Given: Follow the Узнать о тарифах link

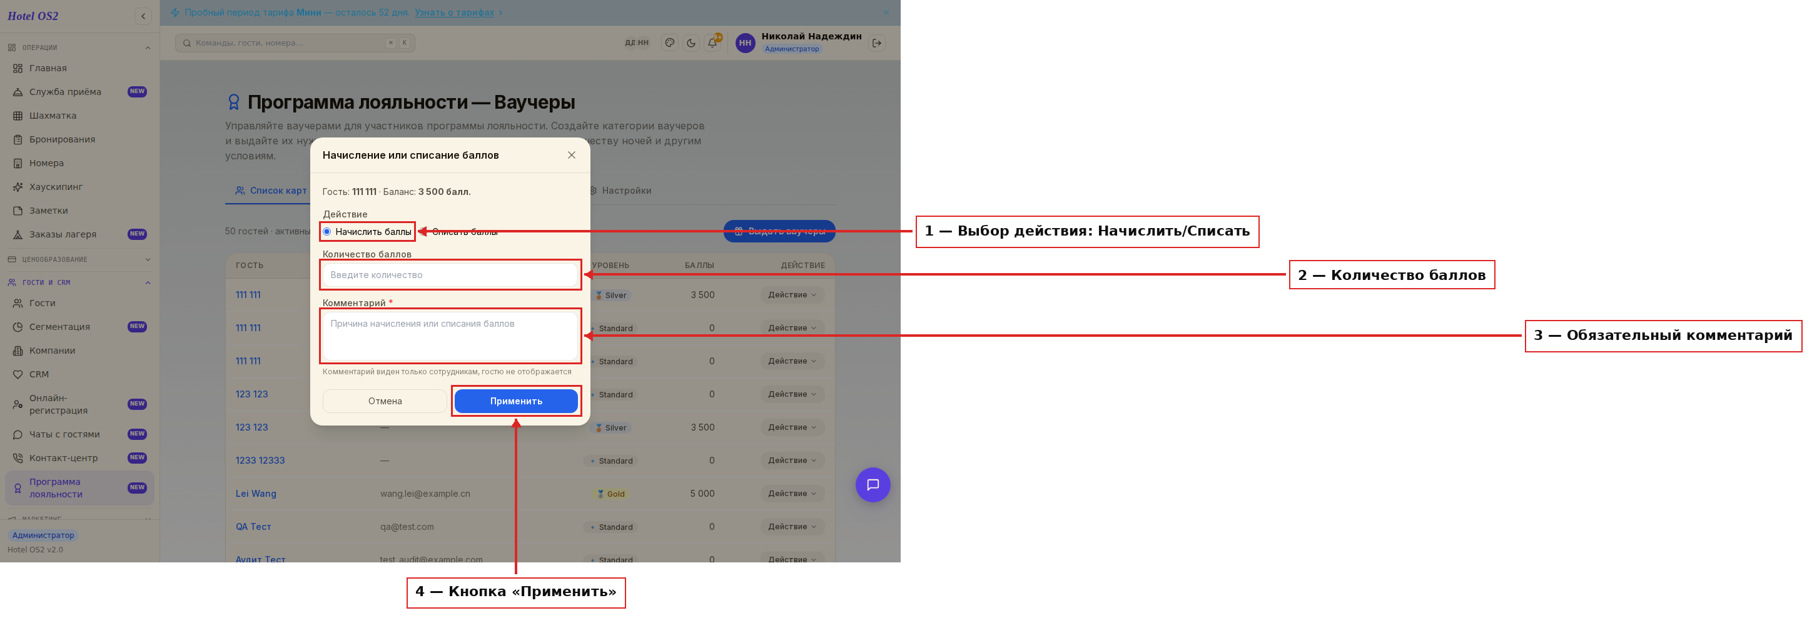Looking at the screenshot, I should (454, 12).
